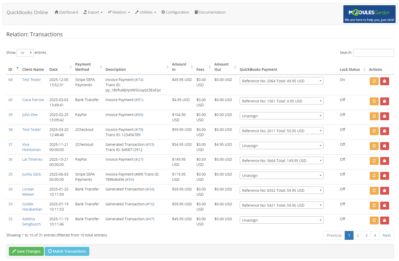Viewport: 399px width, 261px height.
Task: Open QuickBooks Payment dropdown for transaction 39
Action: [281, 115]
